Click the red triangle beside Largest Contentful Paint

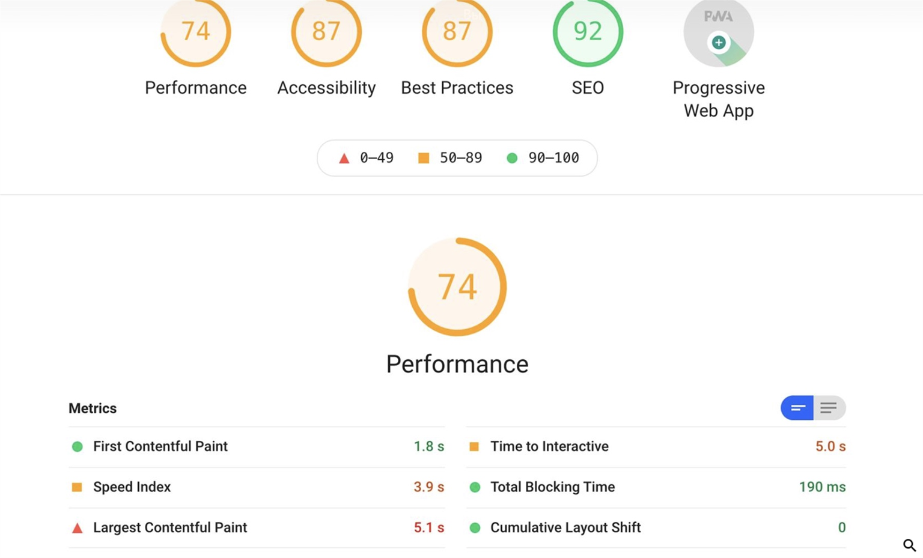(x=77, y=528)
